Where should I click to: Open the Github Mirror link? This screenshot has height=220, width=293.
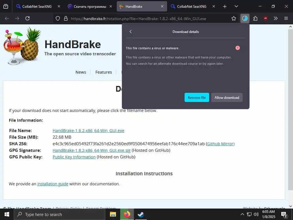click(221, 144)
